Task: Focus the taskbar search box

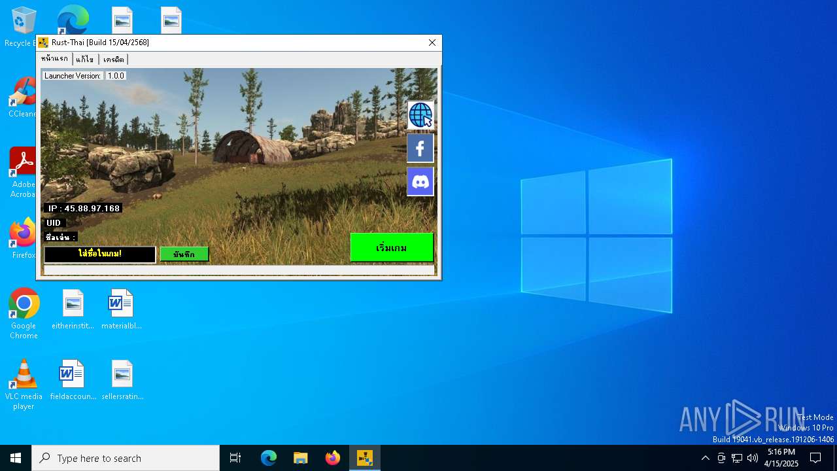Action: [126, 458]
